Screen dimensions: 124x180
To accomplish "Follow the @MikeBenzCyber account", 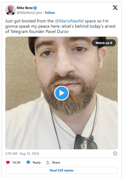I will click(50, 13).
